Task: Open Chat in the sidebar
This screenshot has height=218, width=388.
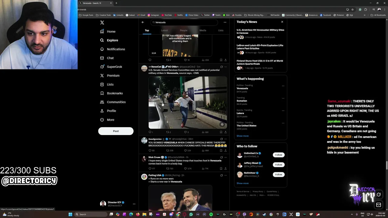Action: point(107,58)
